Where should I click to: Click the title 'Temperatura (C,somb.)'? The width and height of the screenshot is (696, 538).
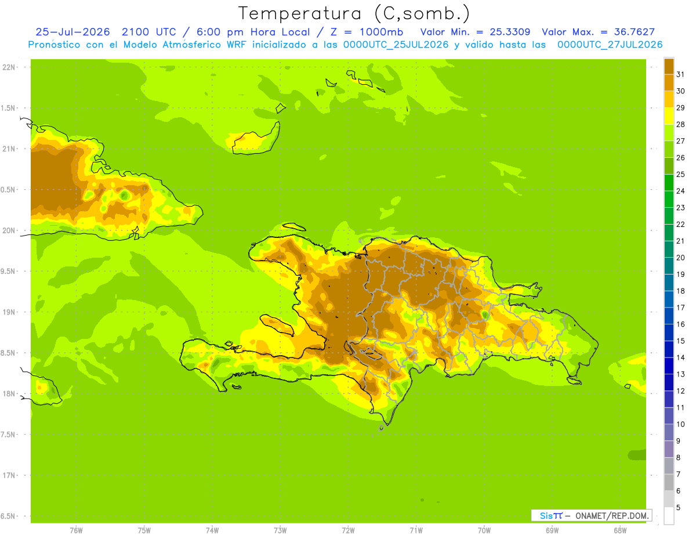[354, 13]
